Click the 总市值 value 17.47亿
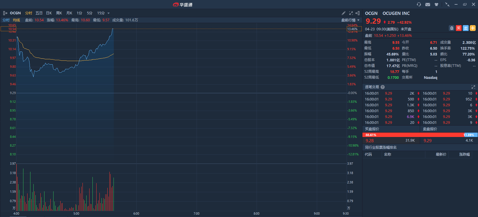The height and width of the screenshot is (217, 478). point(393,66)
